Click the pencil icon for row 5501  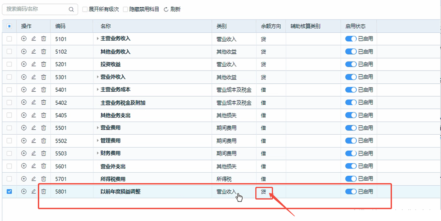(x=33, y=128)
